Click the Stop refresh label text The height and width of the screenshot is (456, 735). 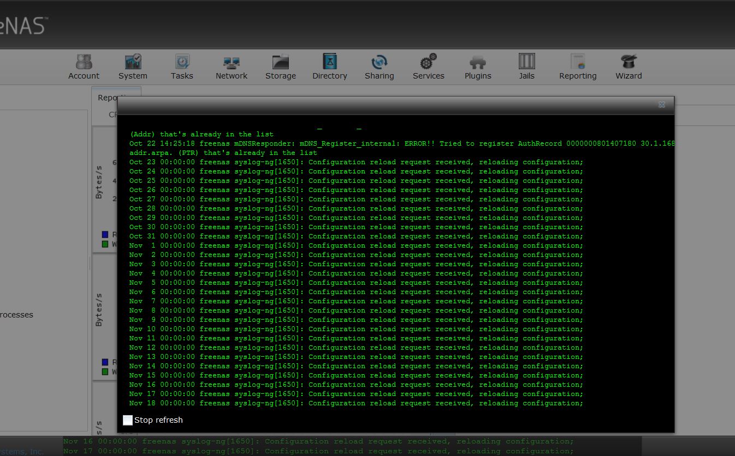coord(158,420)
